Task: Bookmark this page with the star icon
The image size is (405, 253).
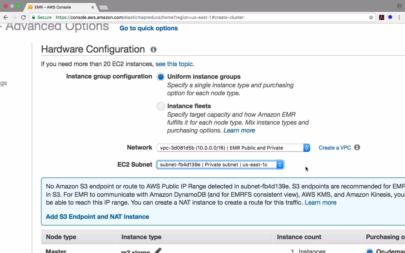Action: coord(371,17)
